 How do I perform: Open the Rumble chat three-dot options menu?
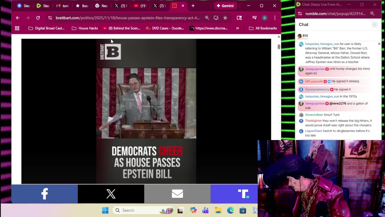[374, 25]
